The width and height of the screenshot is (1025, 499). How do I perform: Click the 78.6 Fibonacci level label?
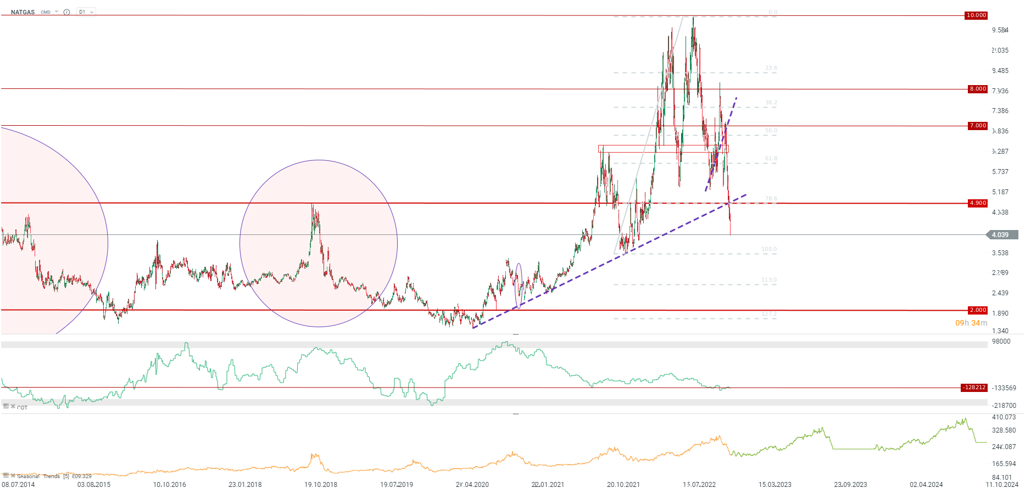point(771,199)
